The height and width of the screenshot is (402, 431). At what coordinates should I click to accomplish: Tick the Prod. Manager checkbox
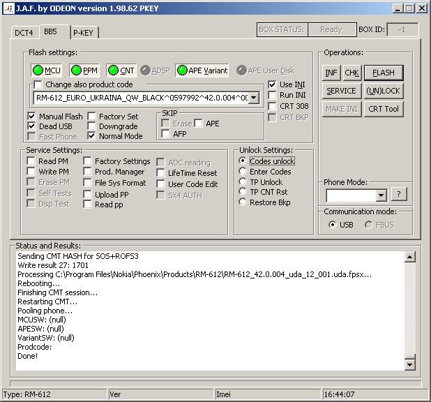pyautogui.click(x=87, y=172)
